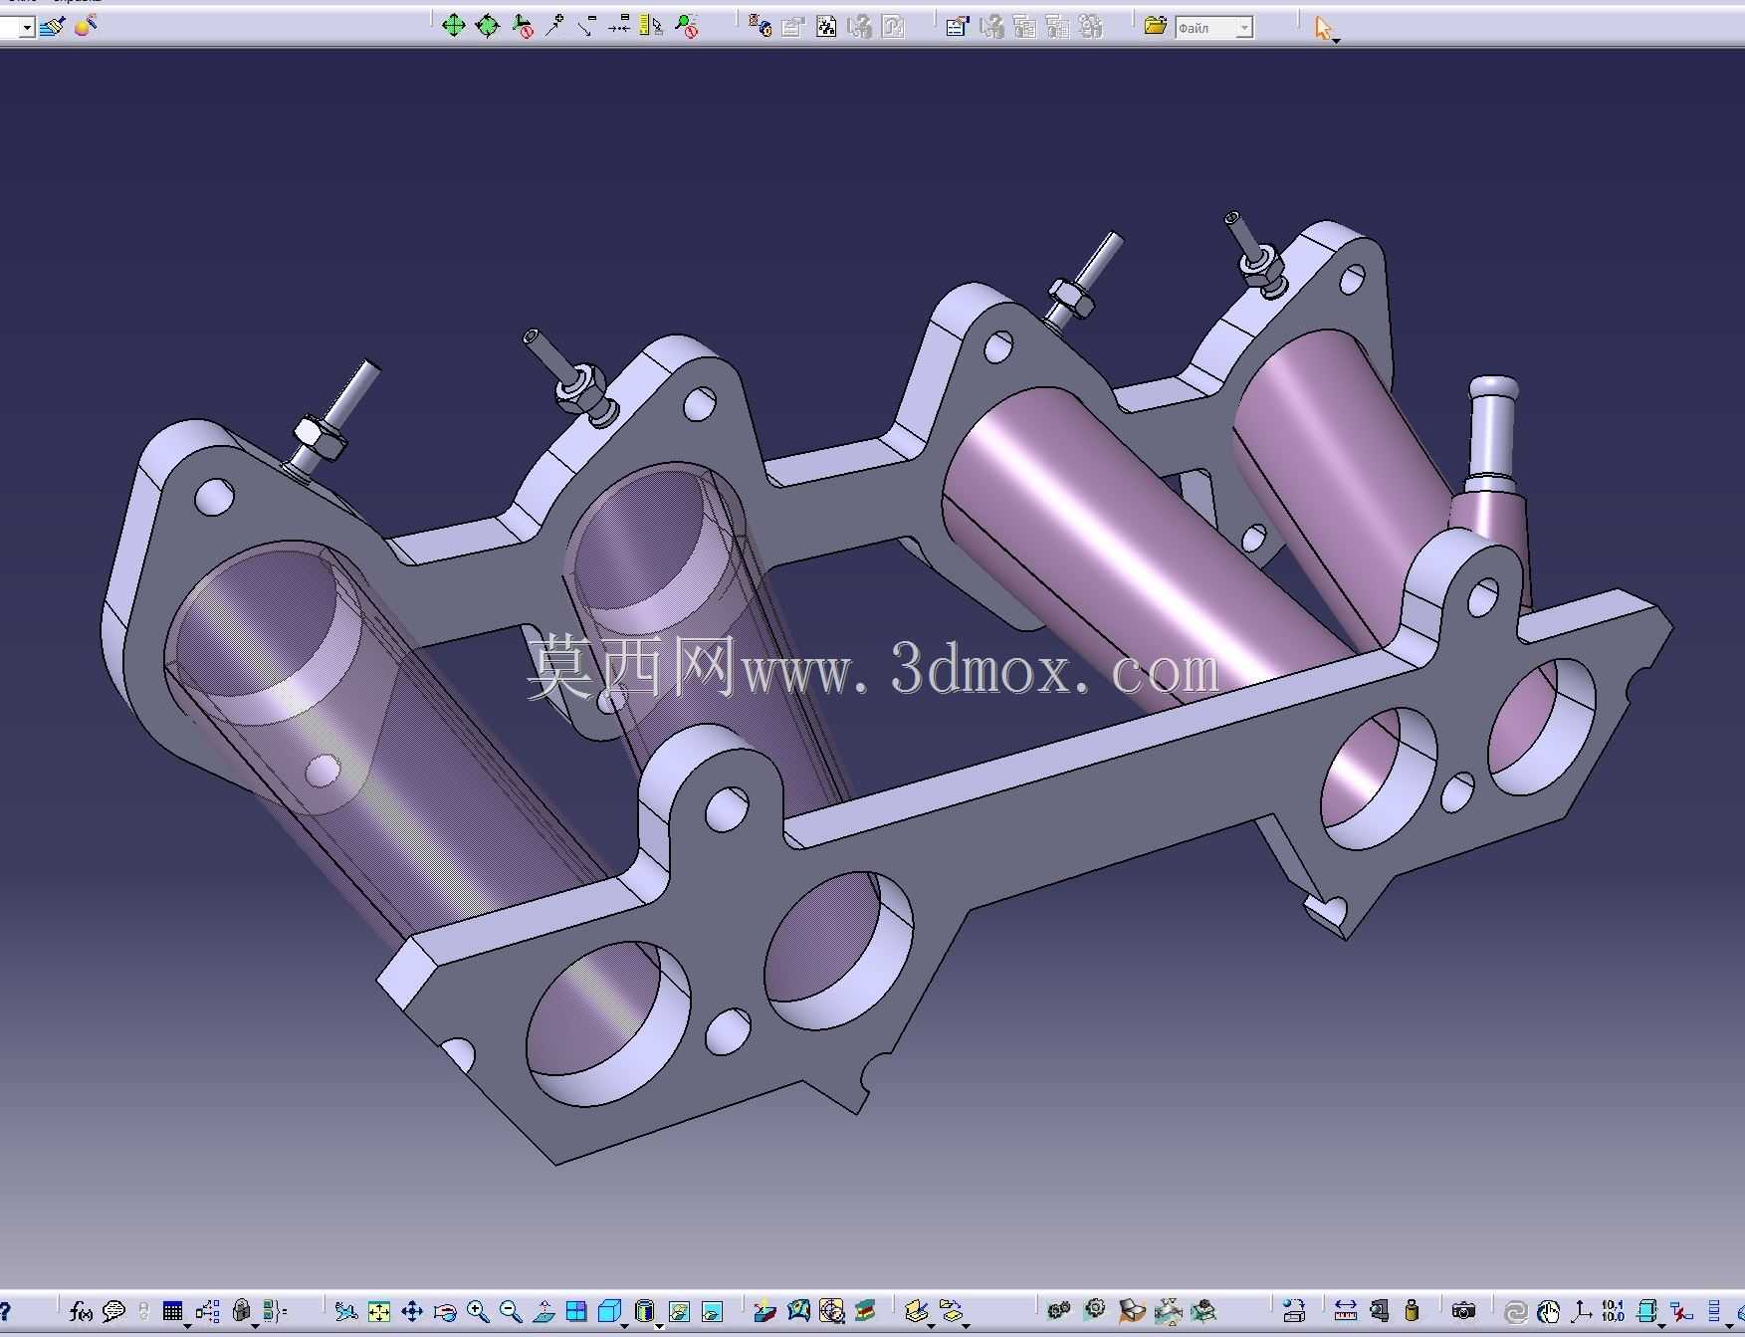Click the Zoom Out magnifier
Image resolution: width=1745 pixels, height=1337 pixels.
511,1312
